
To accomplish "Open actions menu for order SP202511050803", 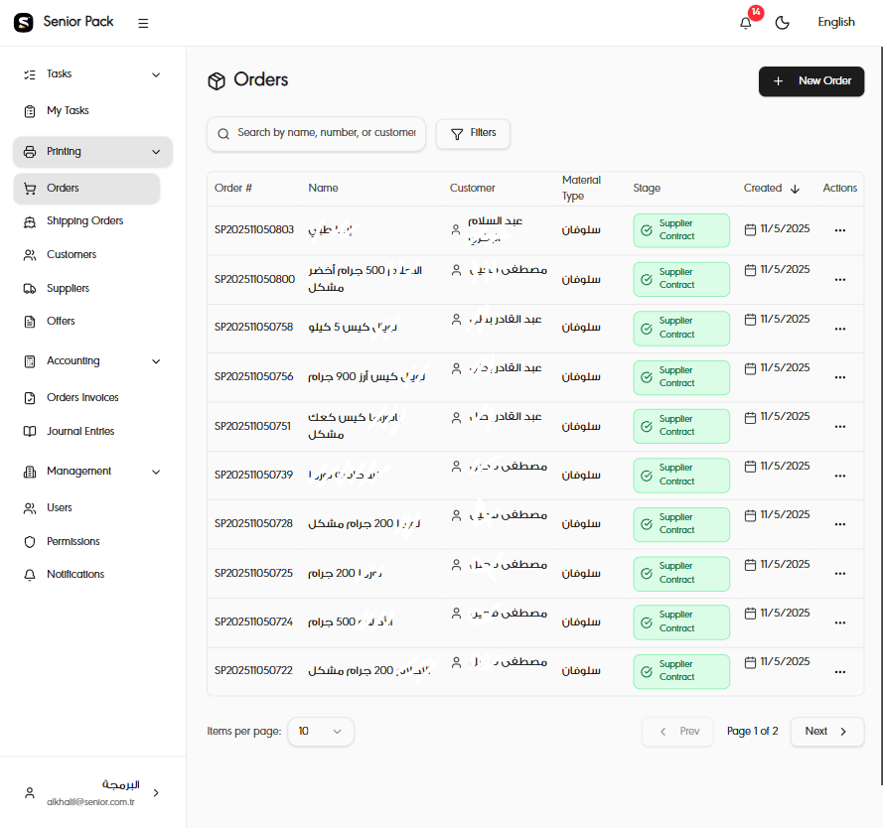I will click(x=840, y=229).
